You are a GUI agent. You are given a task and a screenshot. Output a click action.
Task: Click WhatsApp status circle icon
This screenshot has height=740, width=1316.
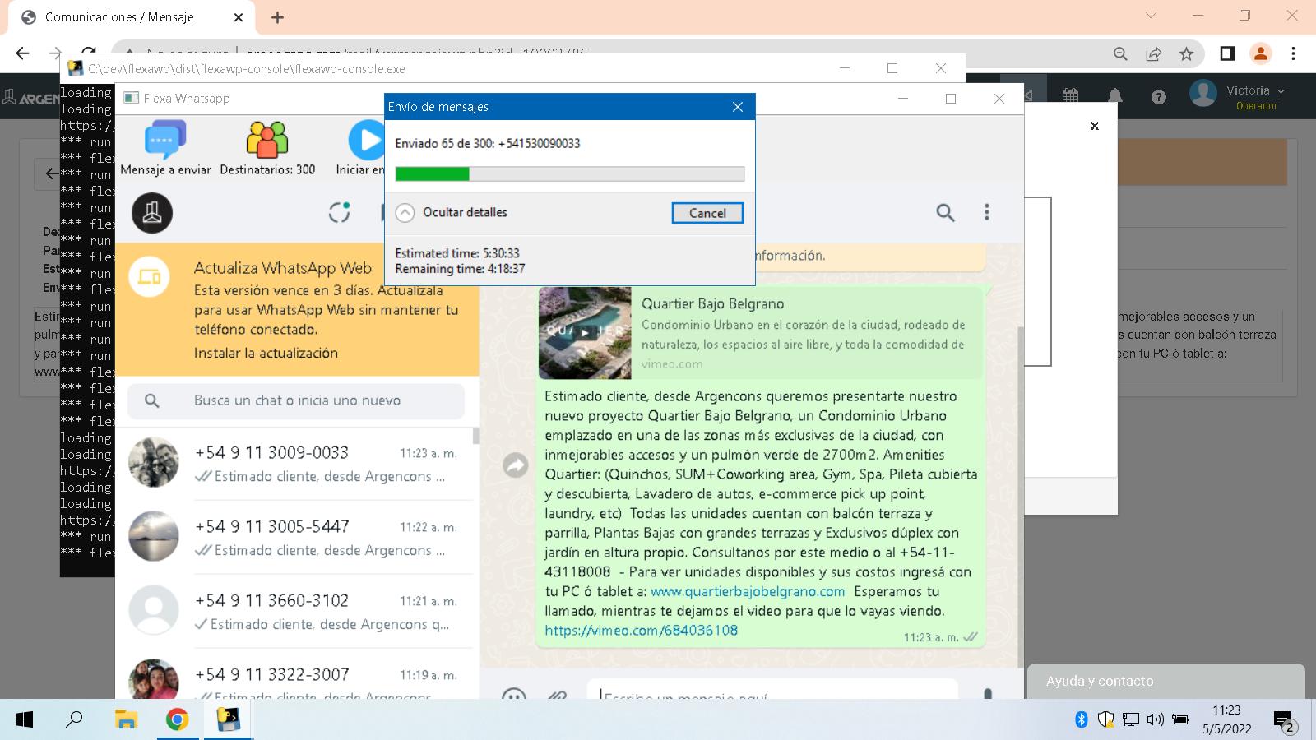tap(340, 212)
